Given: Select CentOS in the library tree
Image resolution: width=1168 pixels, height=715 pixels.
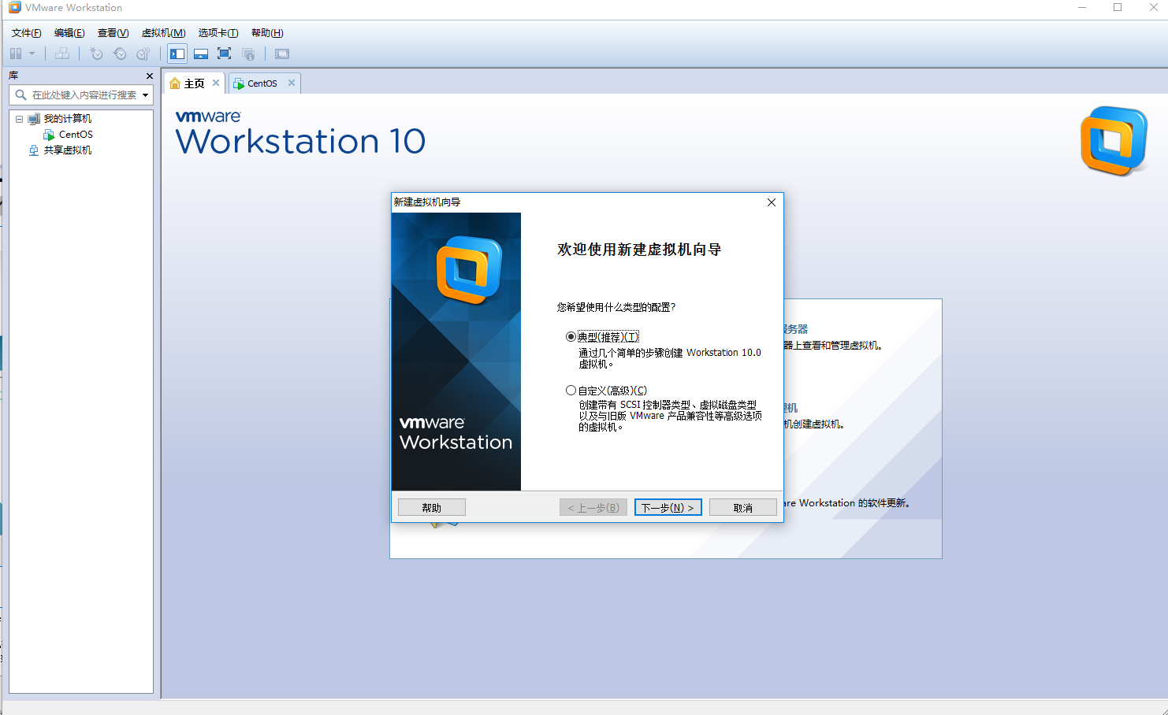Looking at the screenshot, I should point(76,135).
